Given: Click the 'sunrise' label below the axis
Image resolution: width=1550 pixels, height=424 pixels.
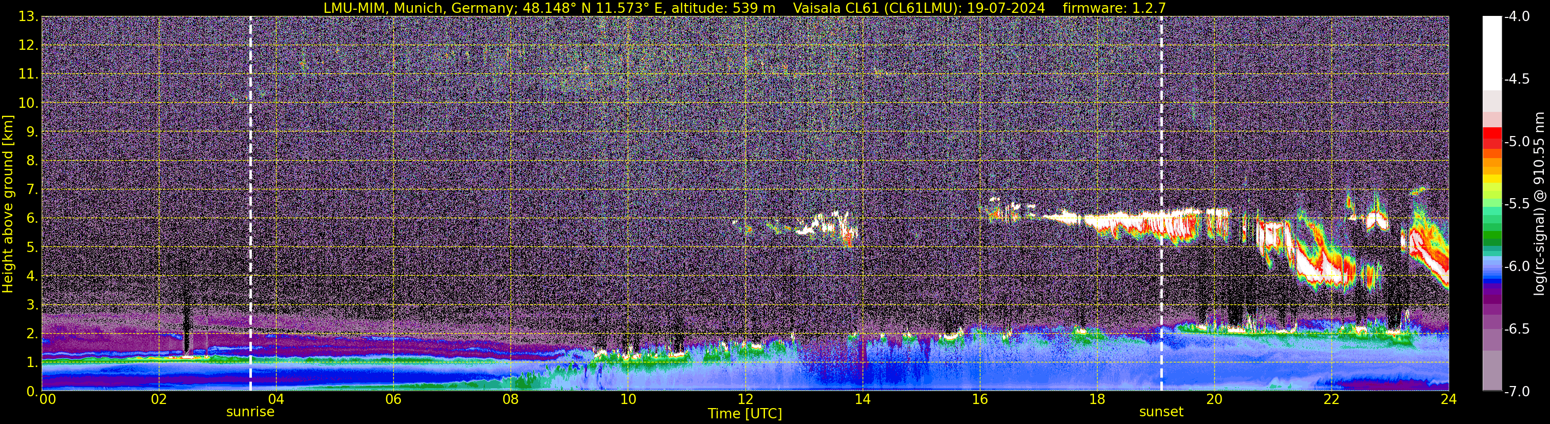Looking at the screenshot, I should click(x=250, y=412).
